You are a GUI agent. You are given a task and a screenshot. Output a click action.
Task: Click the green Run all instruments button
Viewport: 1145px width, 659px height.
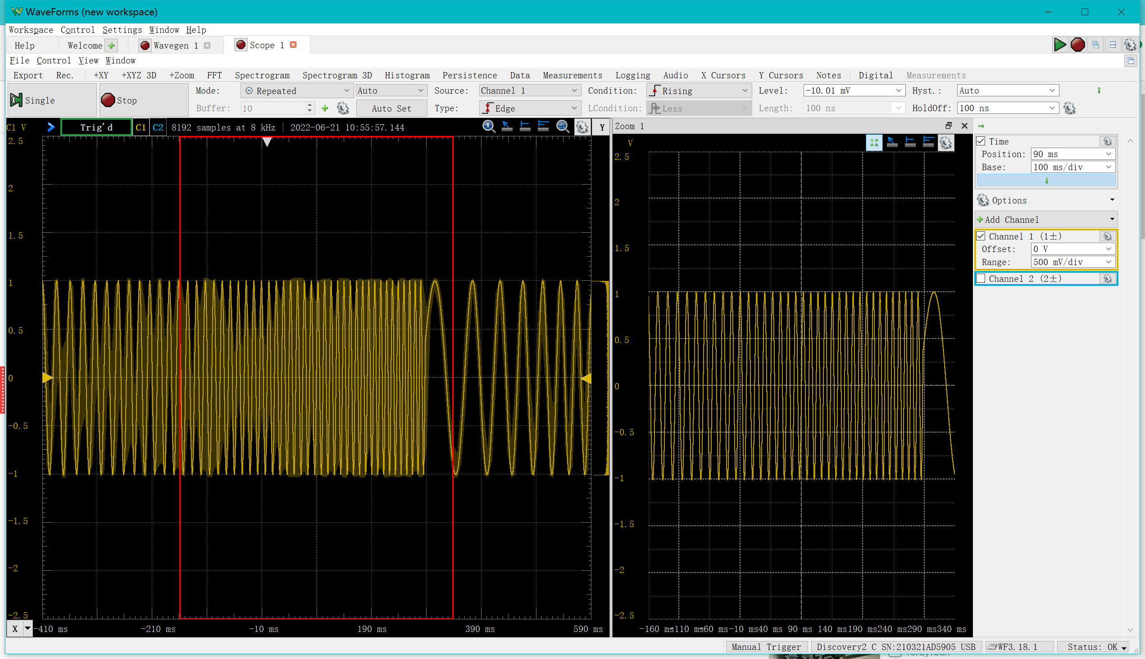click(x=1059, y=45)
